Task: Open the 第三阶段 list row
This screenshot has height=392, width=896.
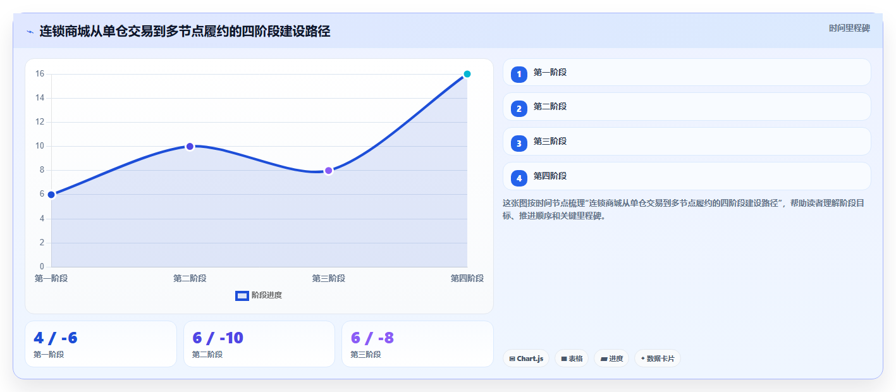Action: [x=687, y=141]
